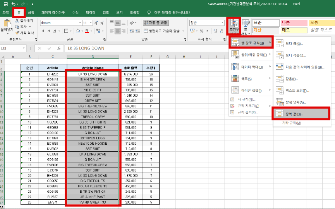This screenshot has height=209, width=335.
Task: Open the cell borders button
Action: (66, 31)
